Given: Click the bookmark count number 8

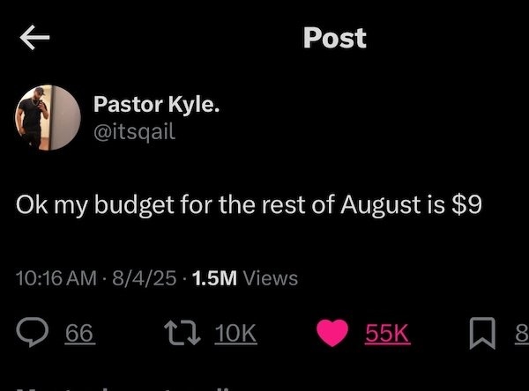Looking at the screenshot, I should tap(521, 332).
